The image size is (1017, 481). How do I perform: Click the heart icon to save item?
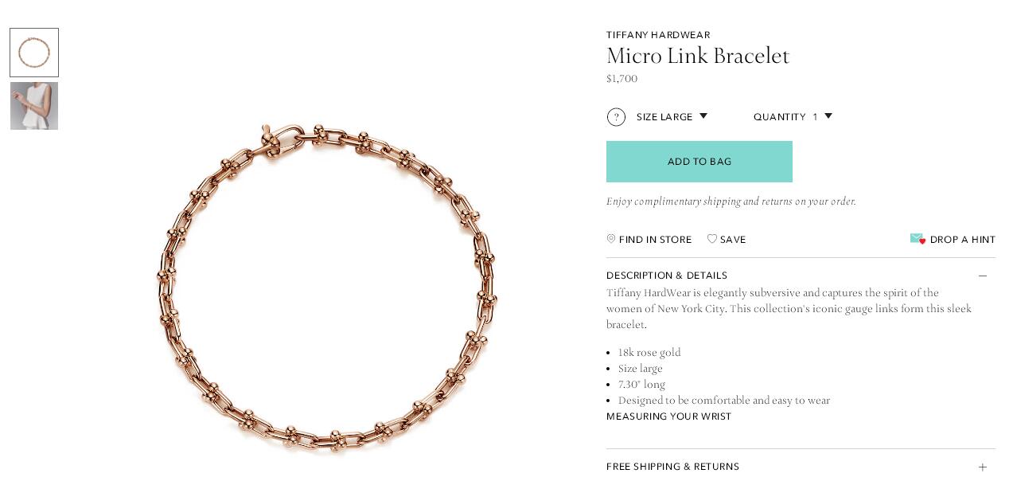pyautogui.click(x=712, y=239)
